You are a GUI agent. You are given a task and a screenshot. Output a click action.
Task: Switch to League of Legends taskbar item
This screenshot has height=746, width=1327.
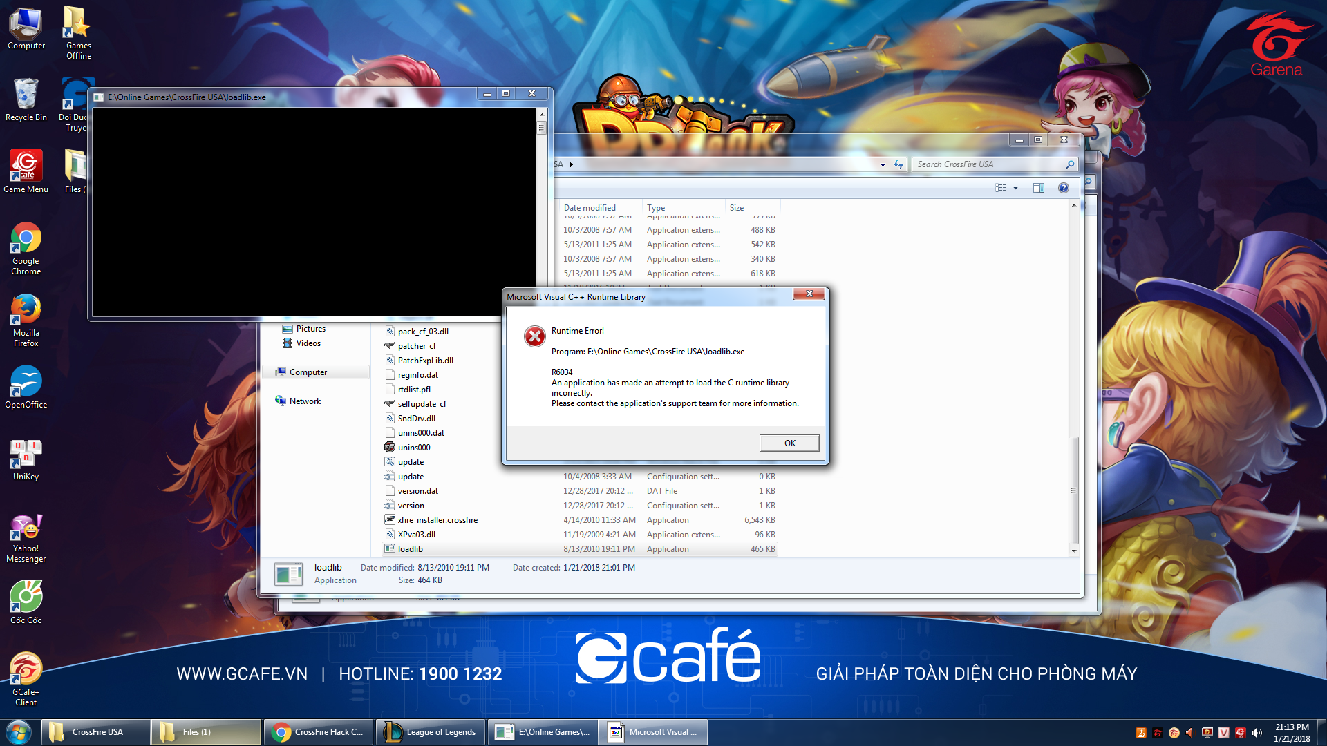coord(431,732)
